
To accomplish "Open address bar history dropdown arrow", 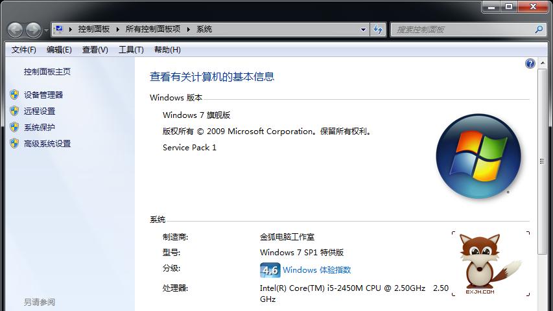I will click(363, 30).
